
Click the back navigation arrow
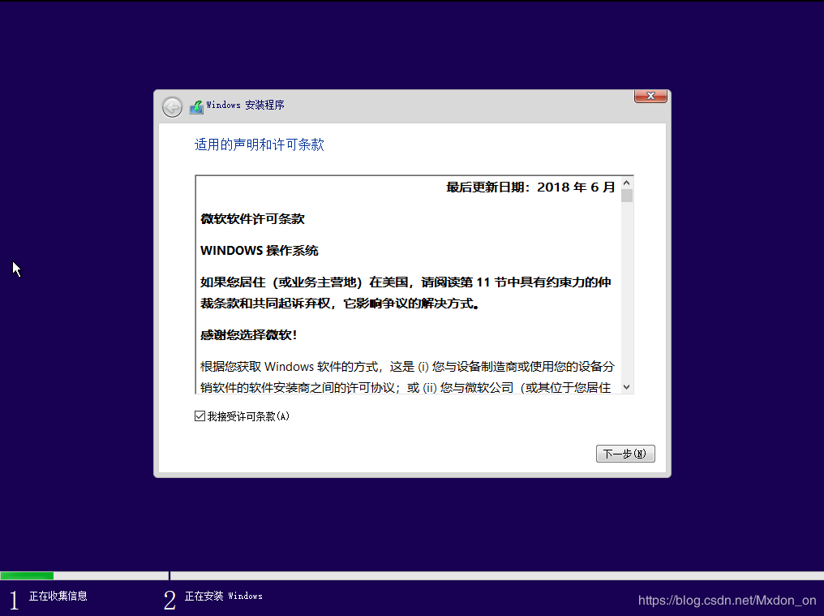tap(172, 106)
